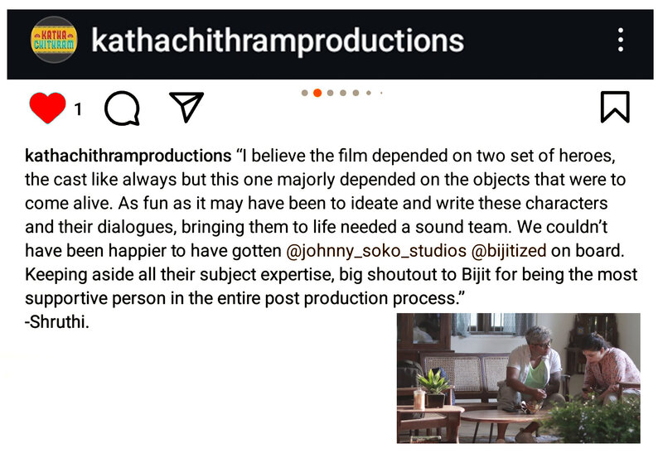Select the orange active carousel dot
This screenshot has width=663, height=458.
pyautogui.click(x=317, y=93)
